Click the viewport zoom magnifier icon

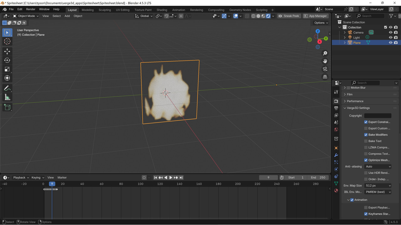[325, 53]
